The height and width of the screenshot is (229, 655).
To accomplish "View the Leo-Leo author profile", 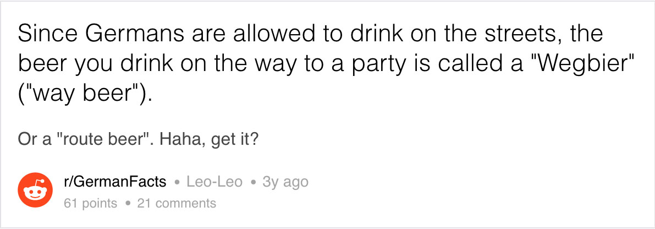I will point(214,182).
